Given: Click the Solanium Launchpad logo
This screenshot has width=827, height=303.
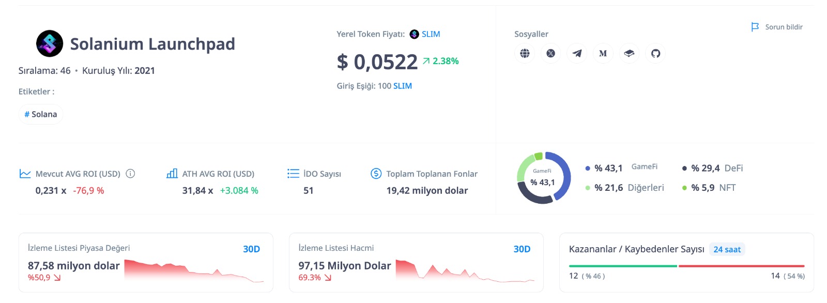Looking at the screenshot, I should [50, 43].
